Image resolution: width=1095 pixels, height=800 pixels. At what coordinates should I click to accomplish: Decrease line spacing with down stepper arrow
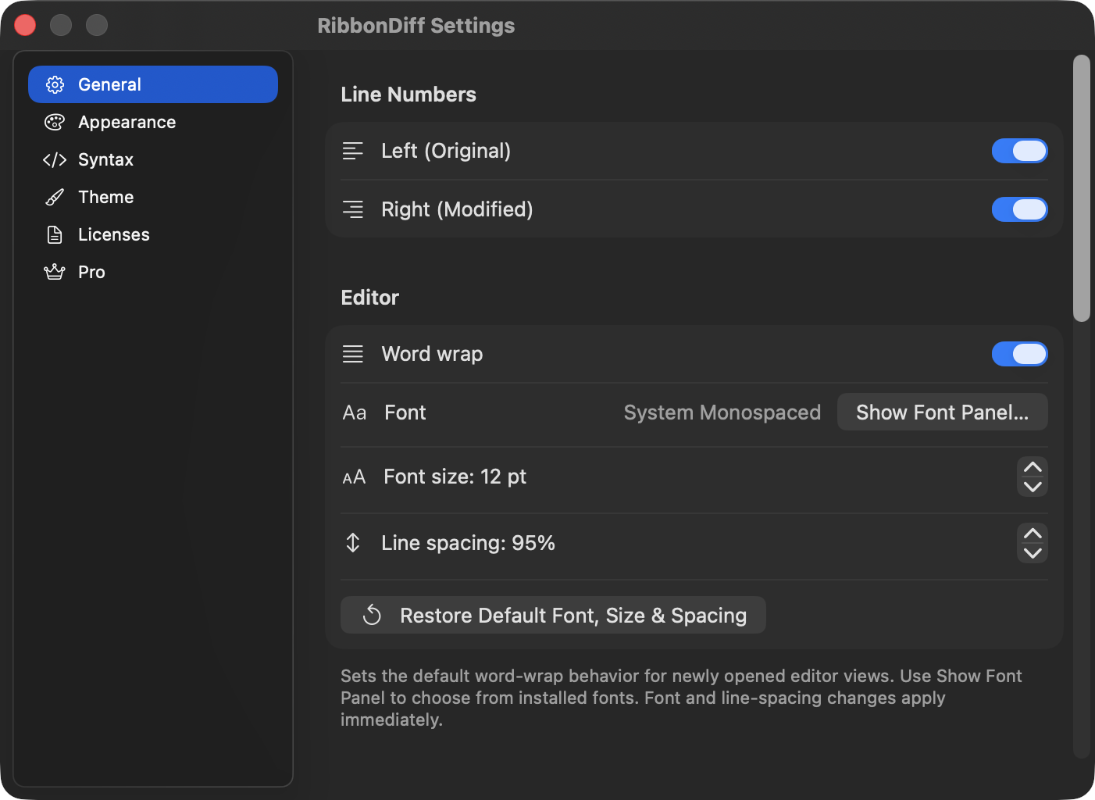(1033, 553)
